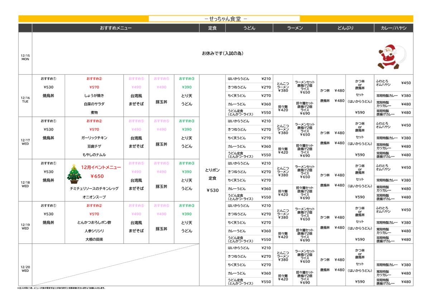Select the うどん column header
Image resolution: width=430 pixels, height=304 pixels.
249,28
